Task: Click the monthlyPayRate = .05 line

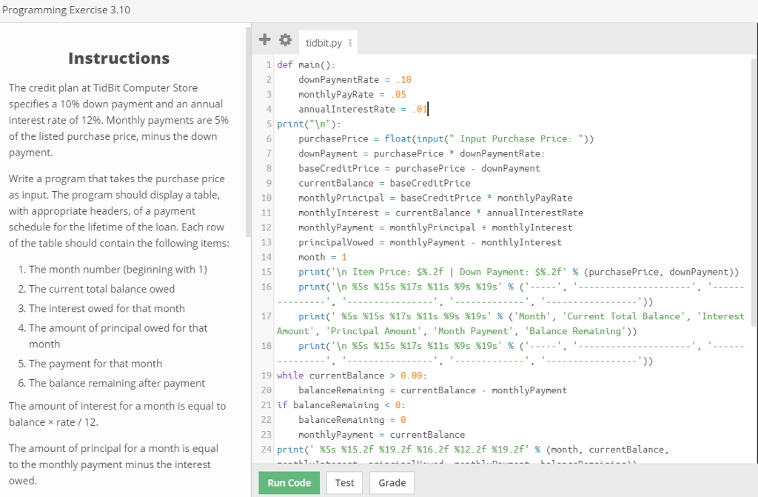Action: (x=352, y=94)
